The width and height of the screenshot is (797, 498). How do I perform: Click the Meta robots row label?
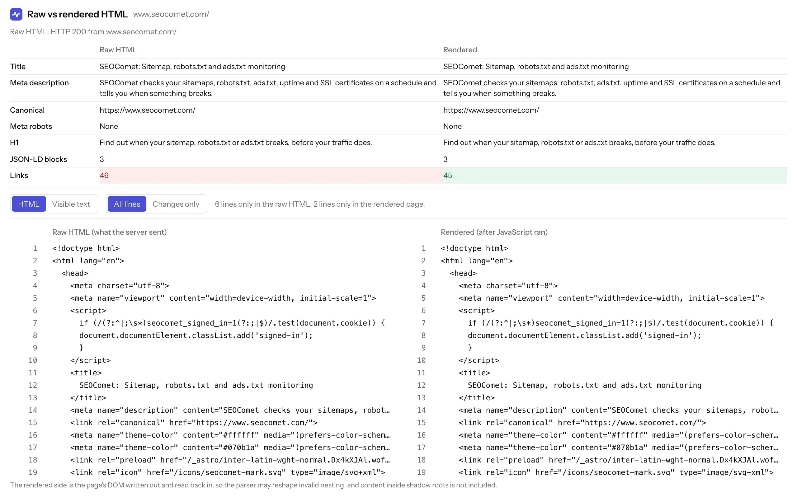pos(31,126)
